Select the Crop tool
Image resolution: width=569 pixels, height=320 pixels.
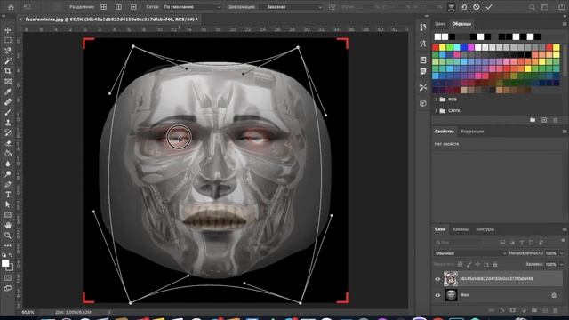[x=8, y=71]
